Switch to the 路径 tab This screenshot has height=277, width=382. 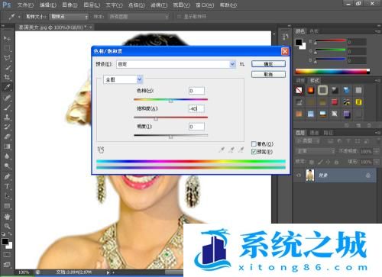pyautogui.click(x=328, y=133)
